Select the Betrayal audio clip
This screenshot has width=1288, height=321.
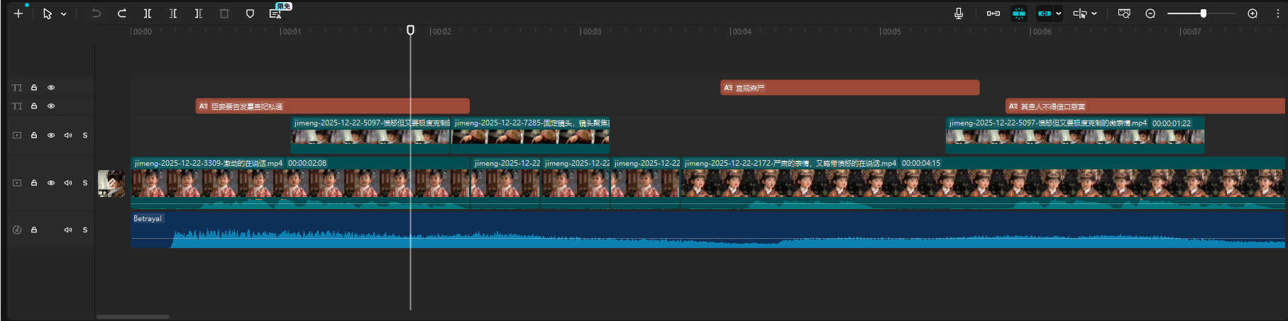pos(639,230)
